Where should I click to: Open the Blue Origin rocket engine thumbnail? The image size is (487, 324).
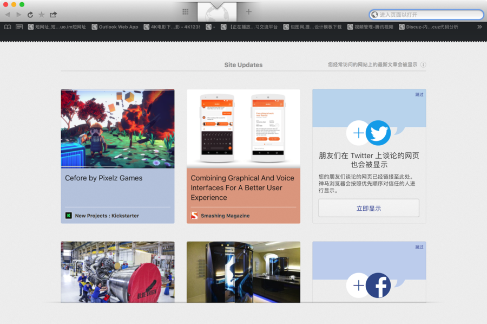[x=118, y=272]
